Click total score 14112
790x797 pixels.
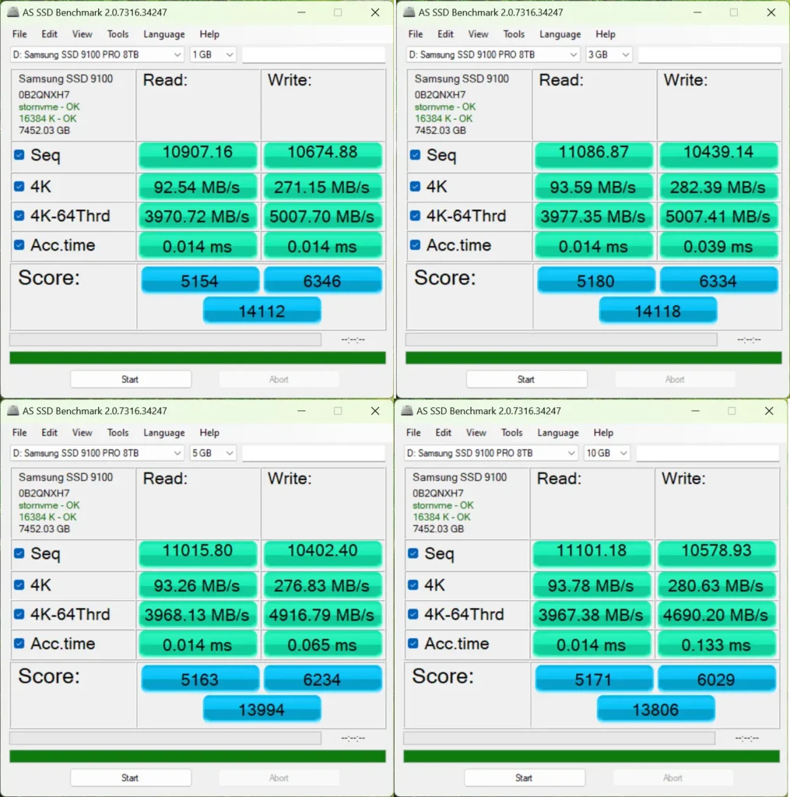262,311
